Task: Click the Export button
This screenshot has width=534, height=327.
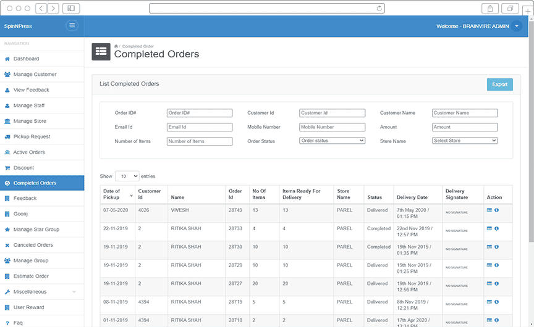Action: pyautogui.click(x=499, y=85)
